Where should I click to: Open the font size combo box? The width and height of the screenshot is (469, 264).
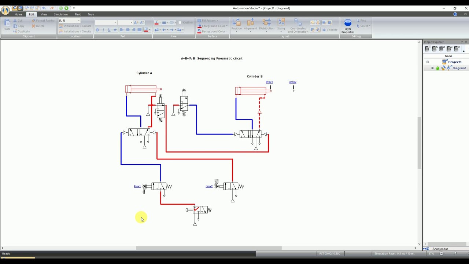[x=125, y=23]
